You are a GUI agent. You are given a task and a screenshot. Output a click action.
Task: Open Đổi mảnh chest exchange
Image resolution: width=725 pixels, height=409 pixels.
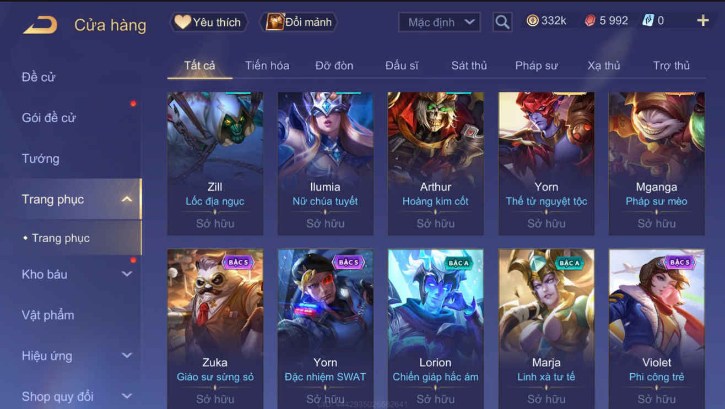(299, 22)
